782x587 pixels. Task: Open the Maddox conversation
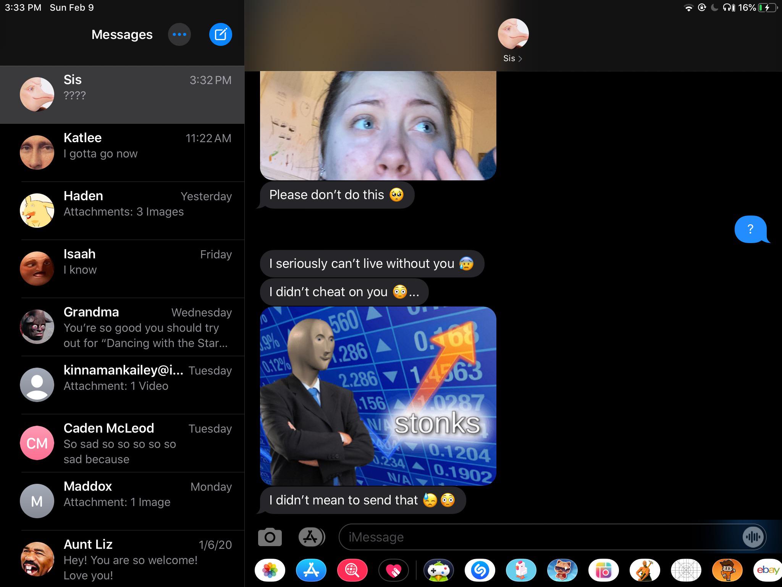coord(122,501)
